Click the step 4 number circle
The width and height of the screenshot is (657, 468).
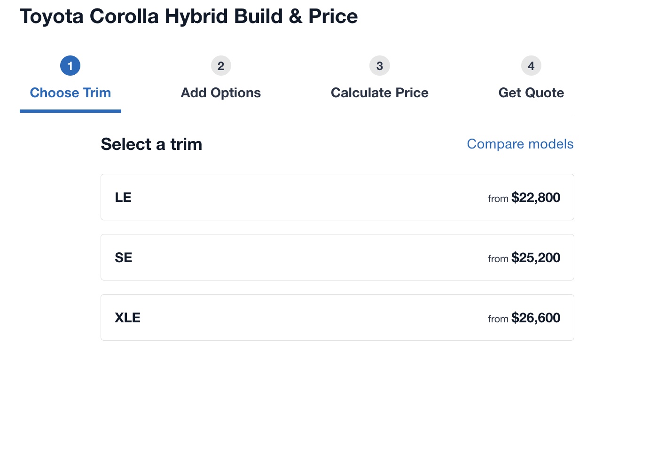[x=531, y=66]
